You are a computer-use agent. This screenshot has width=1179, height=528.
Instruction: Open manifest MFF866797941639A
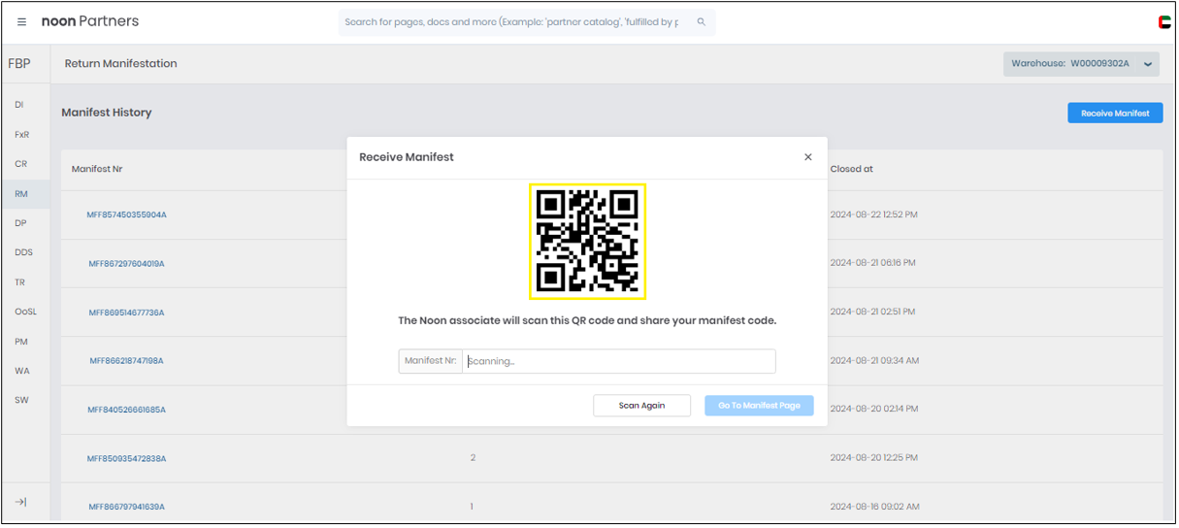point(126,507)
